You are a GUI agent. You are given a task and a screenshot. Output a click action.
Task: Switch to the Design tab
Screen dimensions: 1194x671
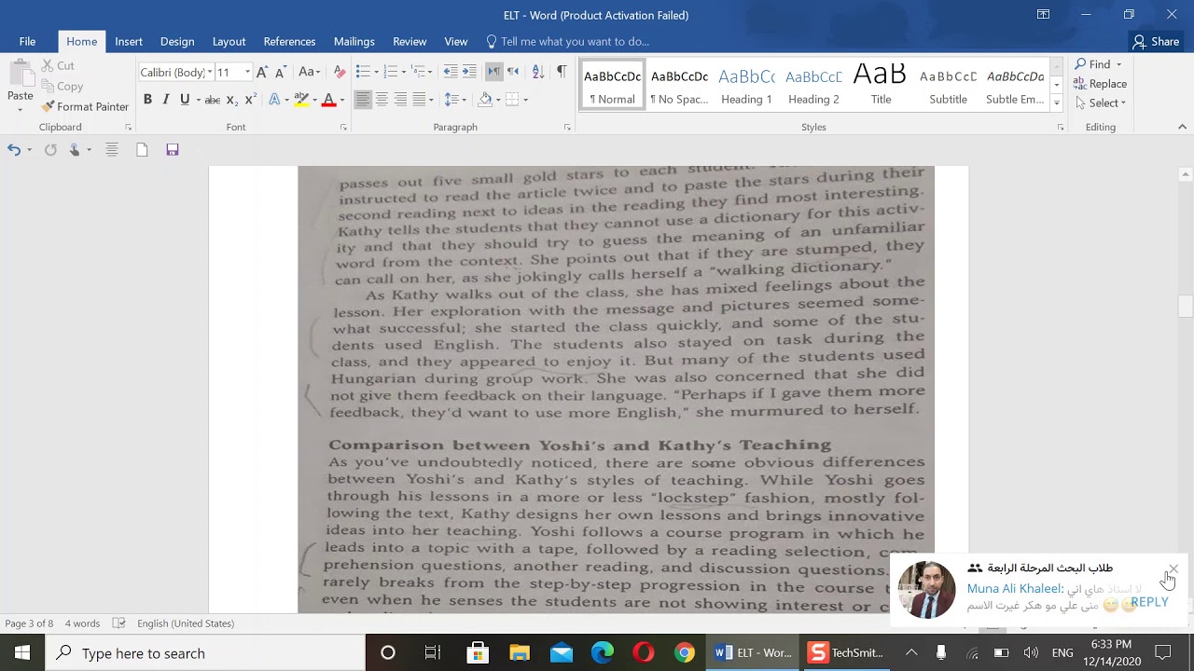177,41
